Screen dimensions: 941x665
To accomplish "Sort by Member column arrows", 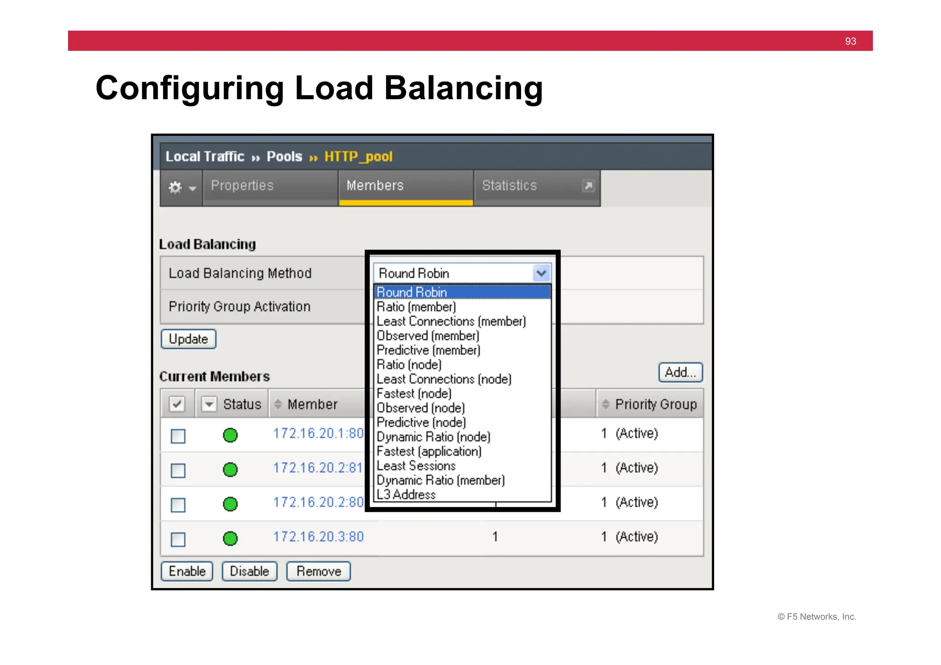I will [278, 404].
